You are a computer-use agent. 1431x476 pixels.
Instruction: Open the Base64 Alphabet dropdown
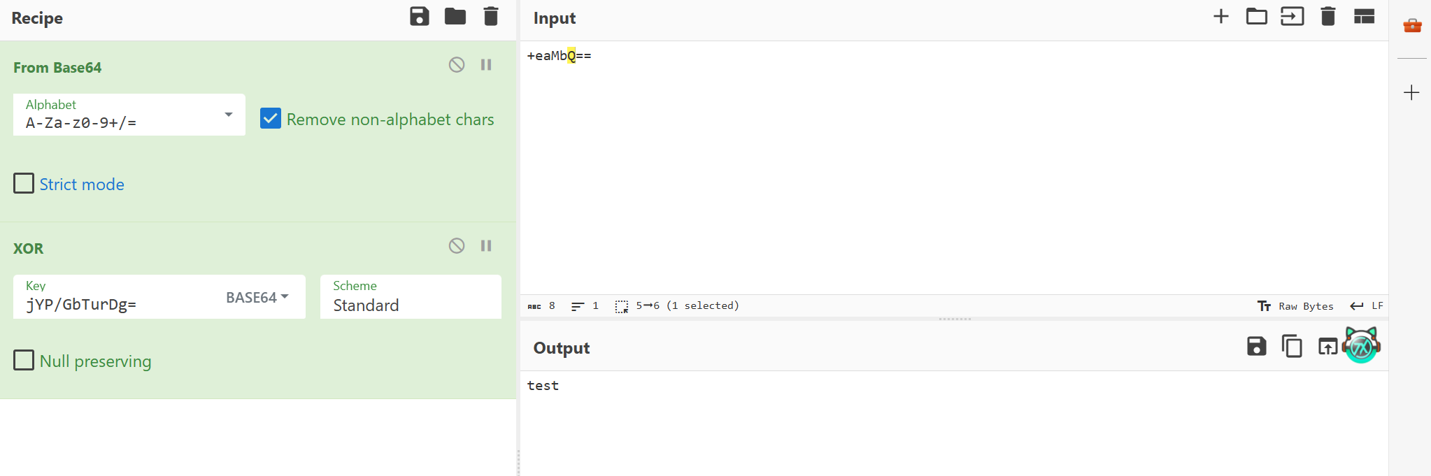pos(129,115)
